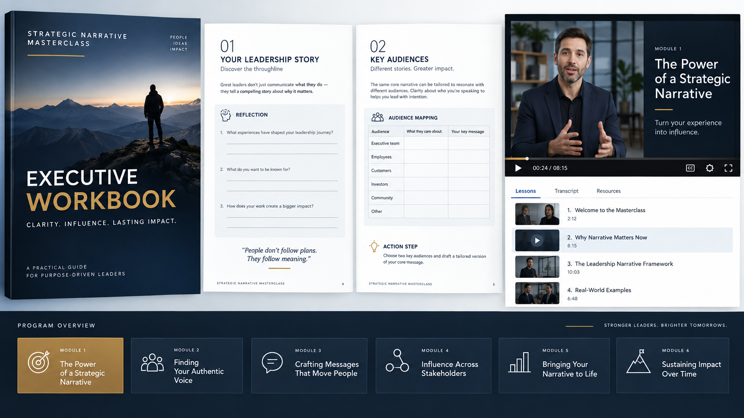Click the video progress bar scrubber
This screenshot has height=418, width=744.
pyautogui.click(x=527, y=159)
